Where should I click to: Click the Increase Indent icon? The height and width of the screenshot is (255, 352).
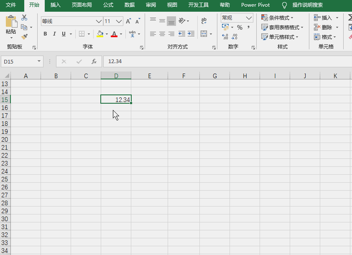click(191, 34)
